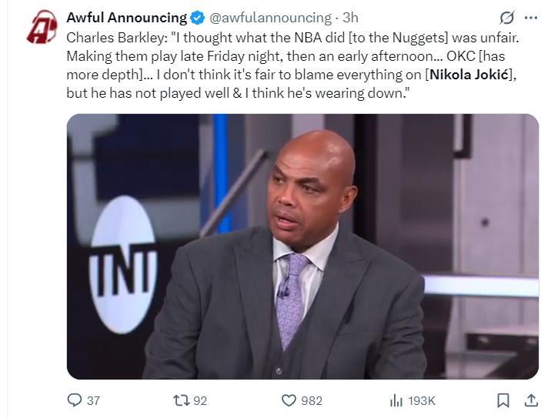This screenshot has width=551, height=418.
Task: Click the 92 reposts count
Action: tap(200, 400)
